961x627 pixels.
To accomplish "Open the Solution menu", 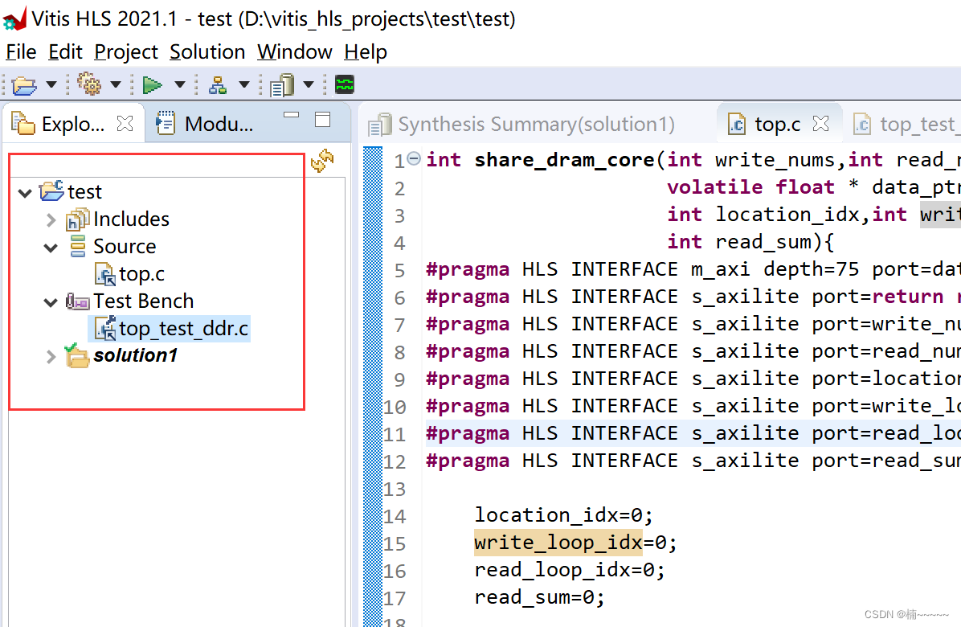I will pyautogui.click(x=207, y=52).
